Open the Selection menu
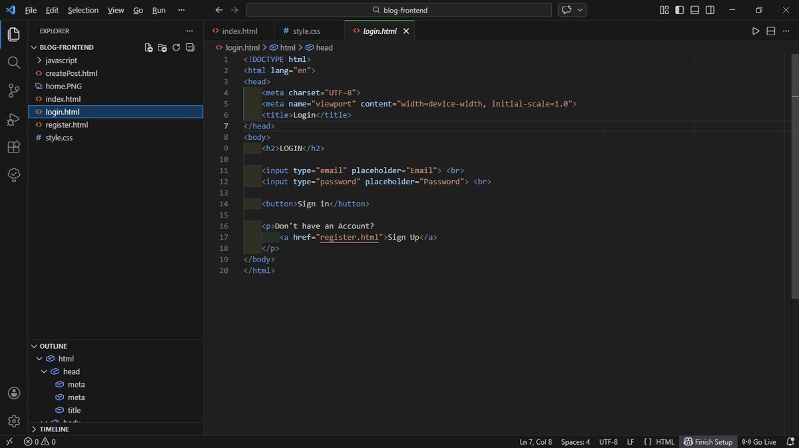This screenshot has width=799, height=448. 83,10
